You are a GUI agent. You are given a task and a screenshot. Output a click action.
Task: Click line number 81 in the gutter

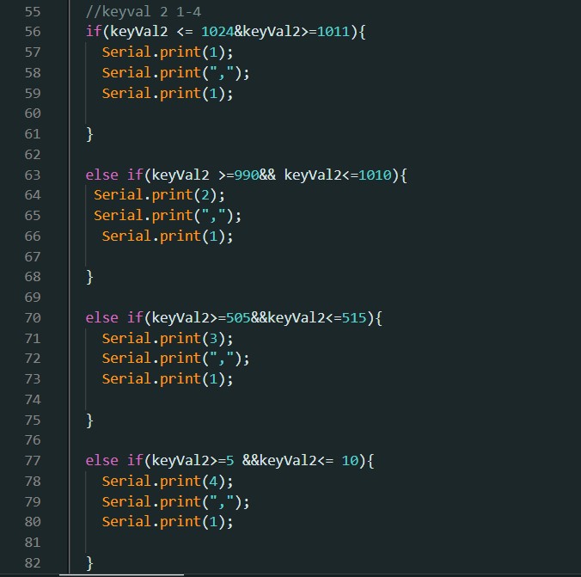(x=33, y=543)
